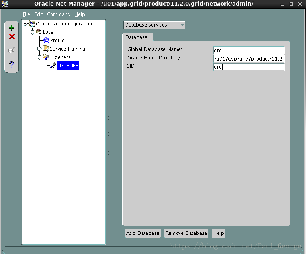Click the LISTENER microphone icon

click(53, 65)
